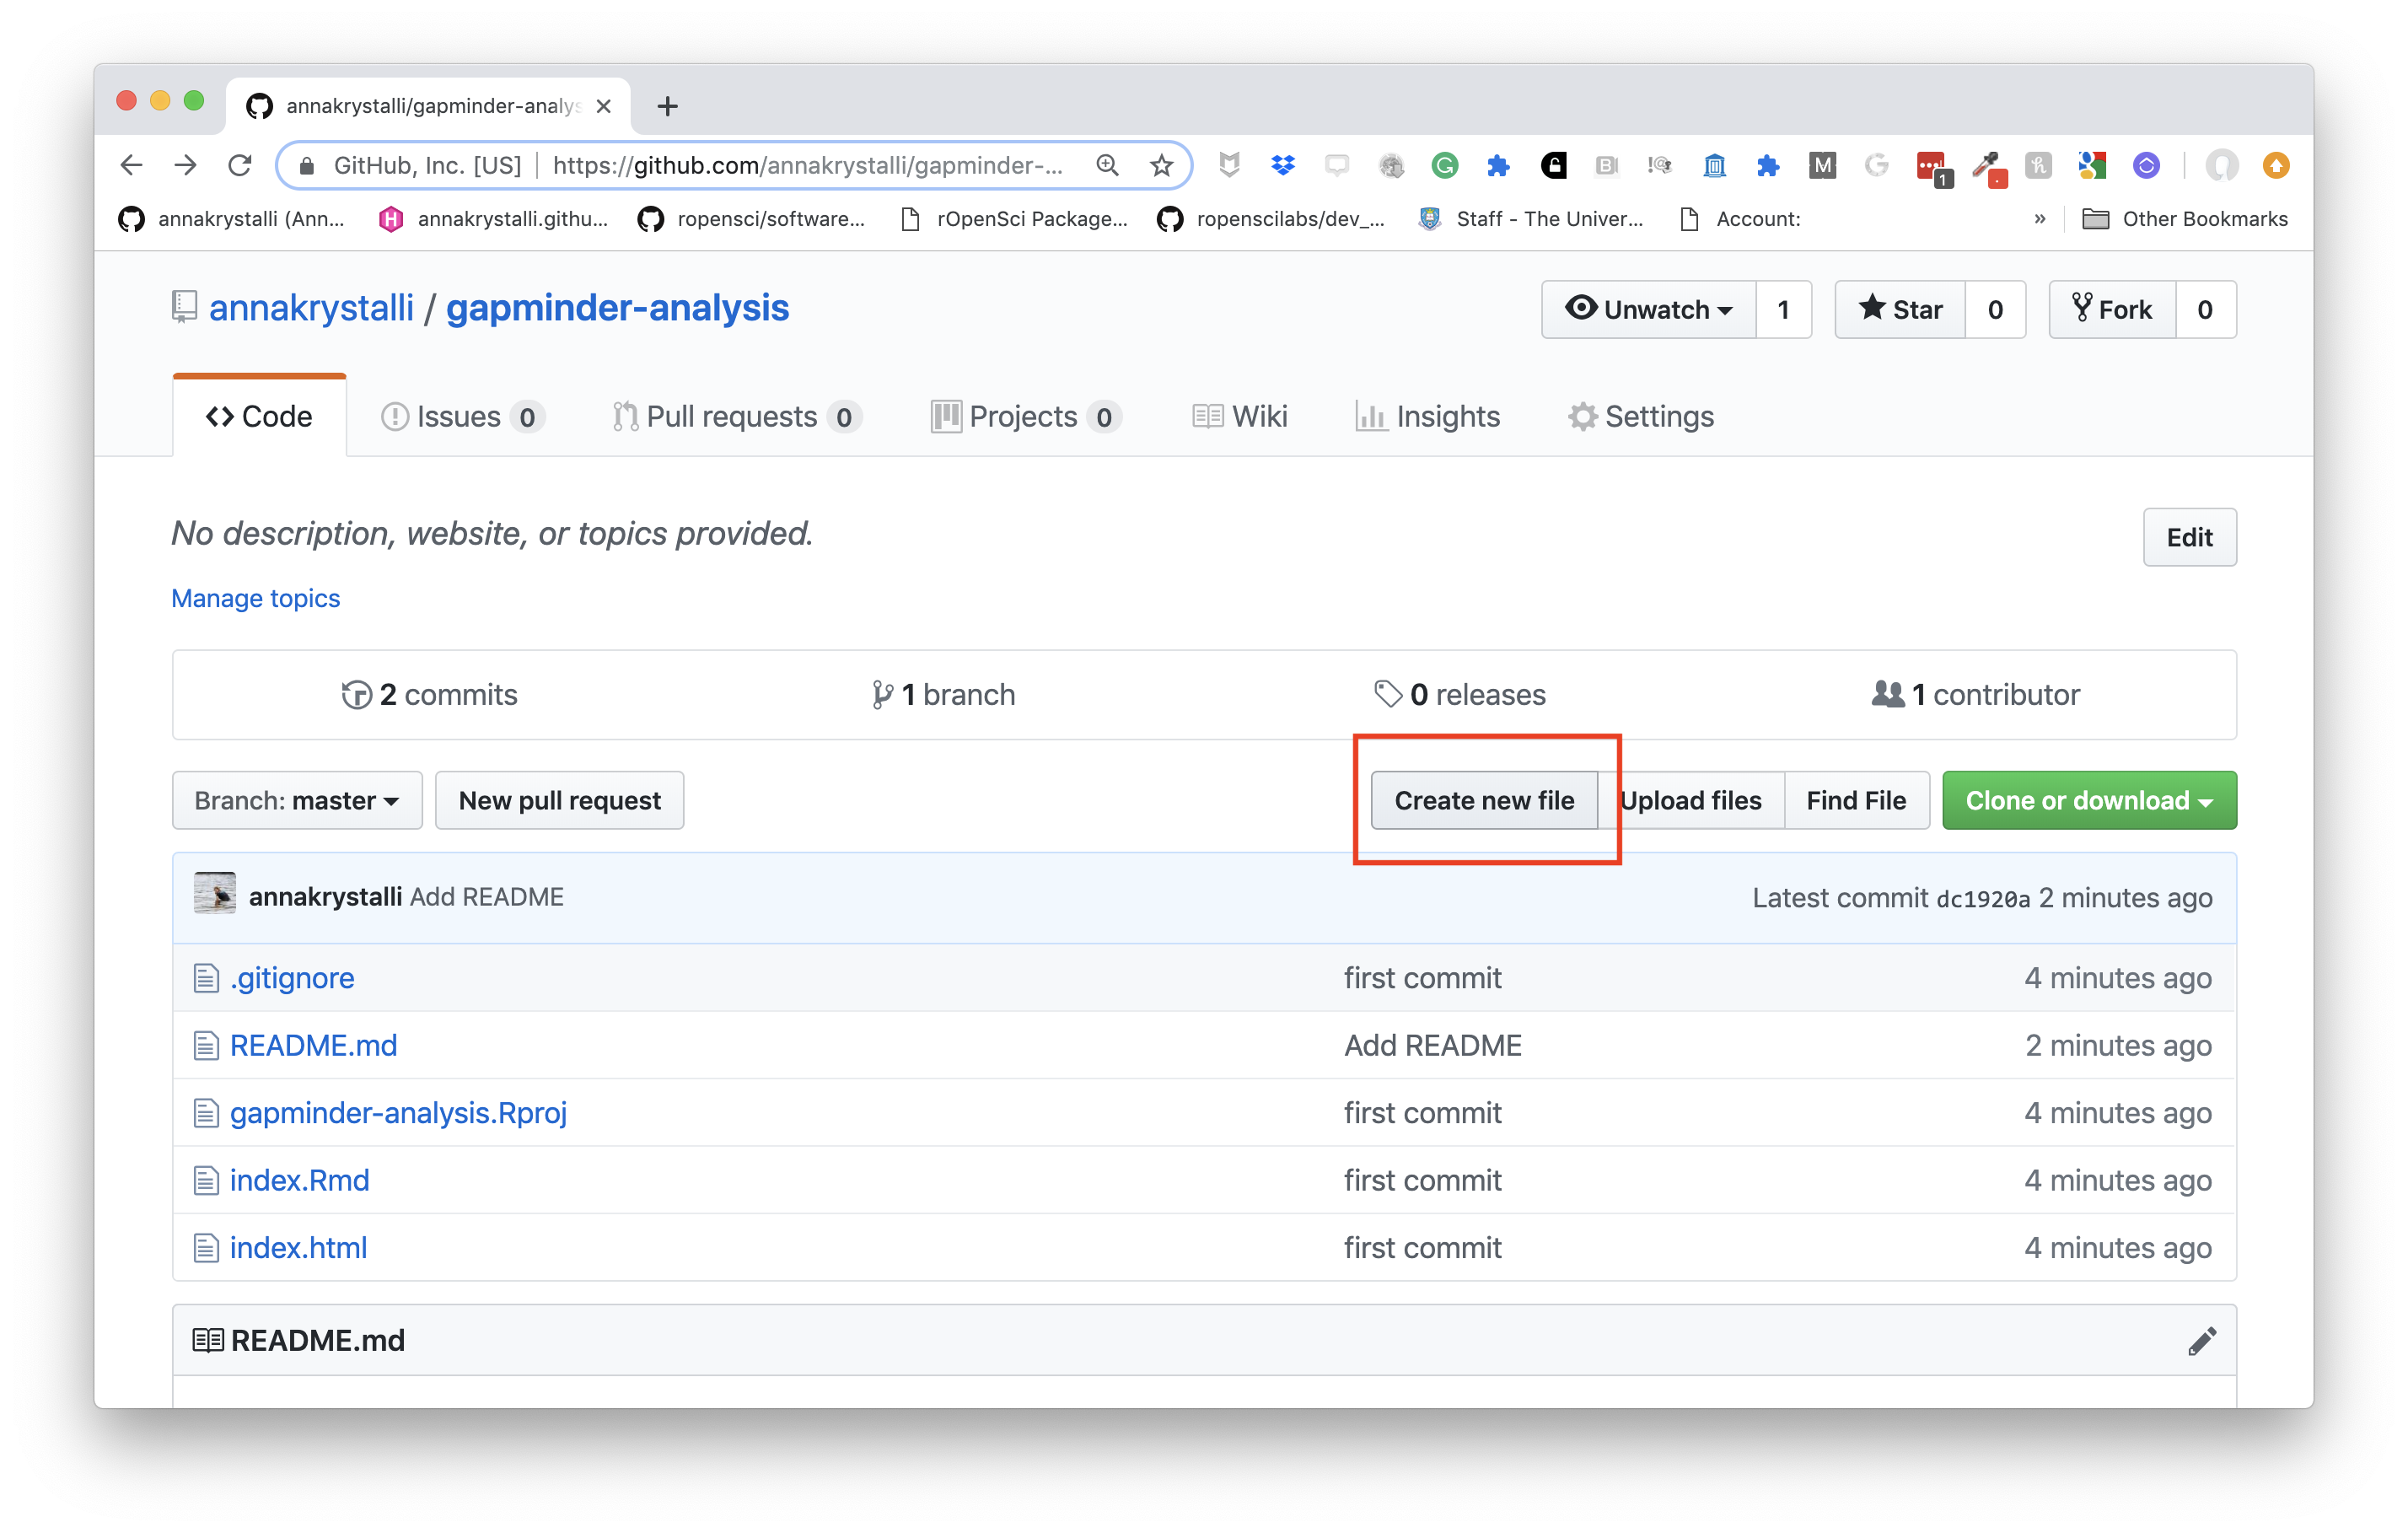
Task: Click the repository book icon
Action: (x=184, y=307)
